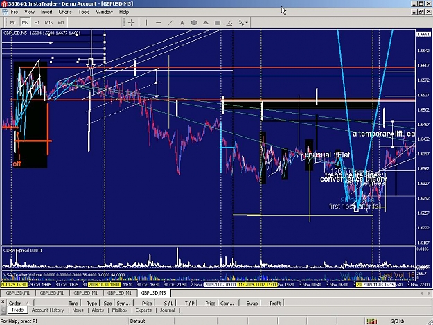This screenshot has height=325, width=433.
Task: Open the Journal tab
Action: pyautogui.click(x=168, y=310)
